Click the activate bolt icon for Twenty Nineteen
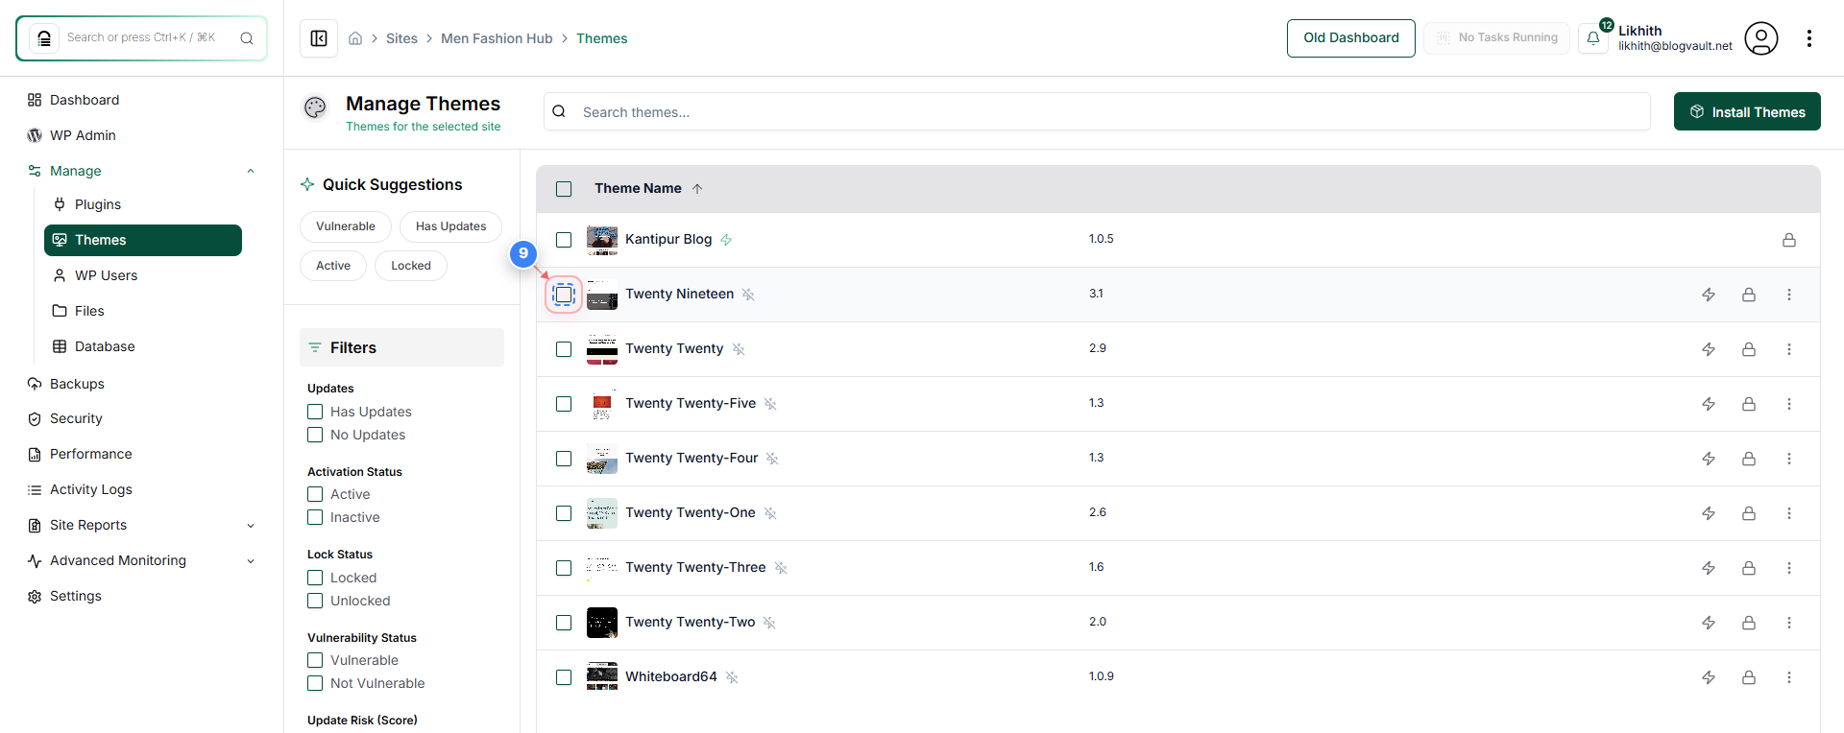The width and height of the screenshot is (1844, 733). (x=1709, y=295)
